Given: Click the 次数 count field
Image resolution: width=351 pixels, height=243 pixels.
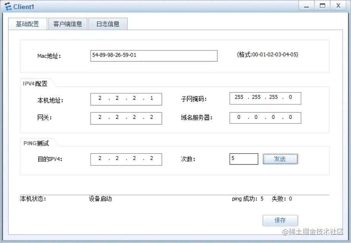Looking at the screenshot, I should pos(244,159).
